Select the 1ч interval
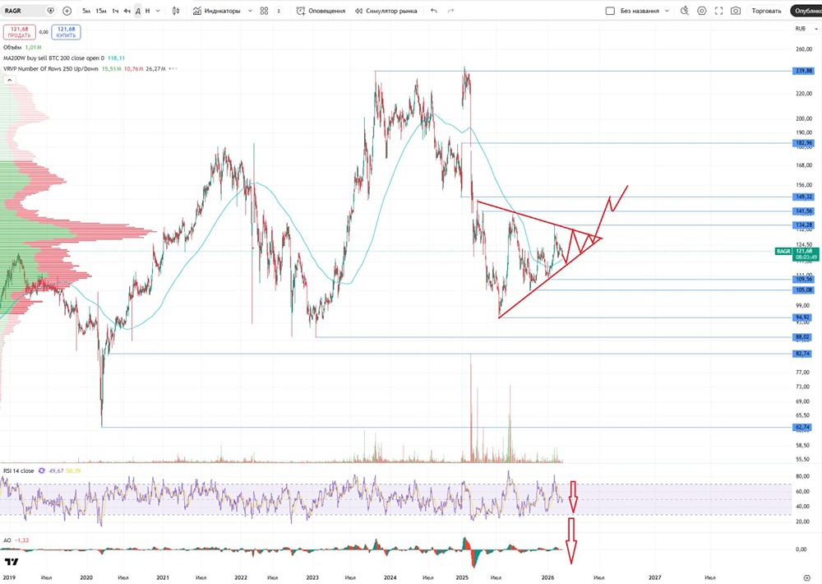Image resolution: width=822 pixels, height=584 pixels. click(115, 11)
